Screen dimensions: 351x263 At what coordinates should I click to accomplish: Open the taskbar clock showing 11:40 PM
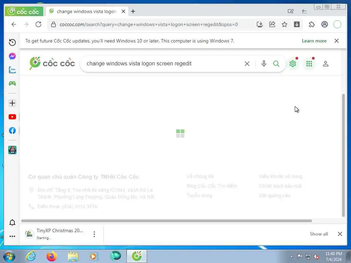pyautogui.click(x=334, y=256)
